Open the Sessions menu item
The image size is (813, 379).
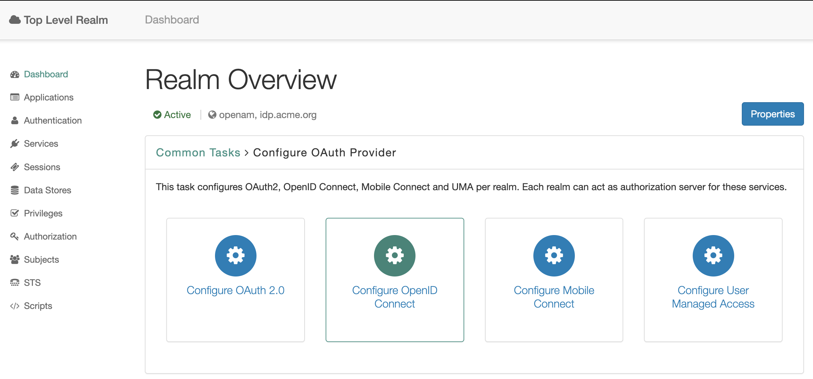tap(41, 167)
